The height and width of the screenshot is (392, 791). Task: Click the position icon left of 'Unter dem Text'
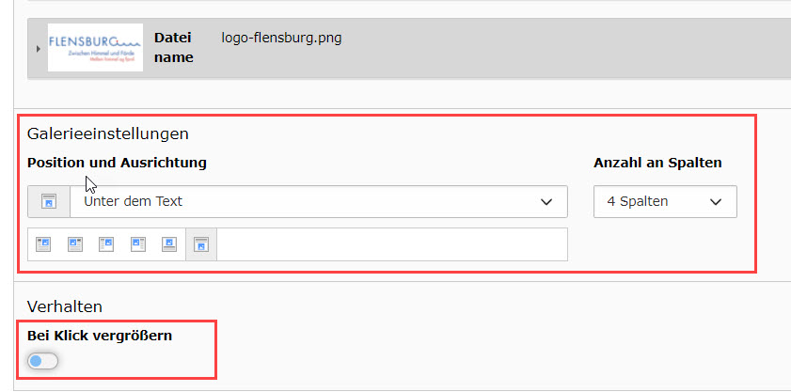[x=49, y=201]
